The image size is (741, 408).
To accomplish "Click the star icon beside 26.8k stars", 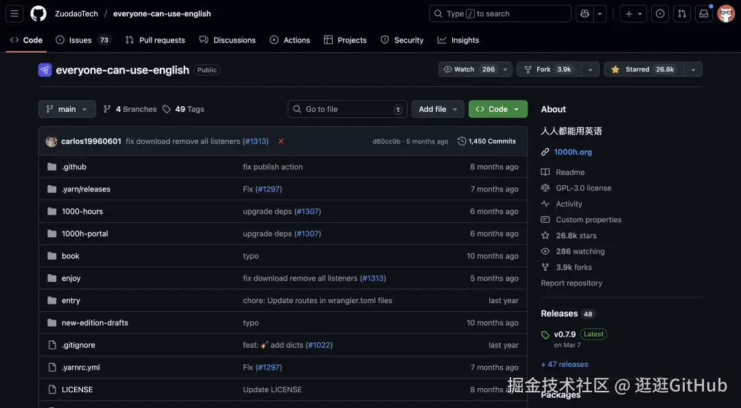I will click(545, 236).
